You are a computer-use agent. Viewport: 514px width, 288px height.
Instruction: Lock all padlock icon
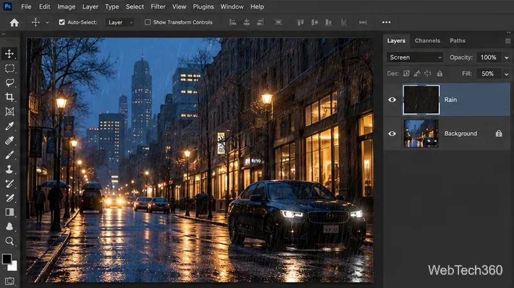pos(439,73)
